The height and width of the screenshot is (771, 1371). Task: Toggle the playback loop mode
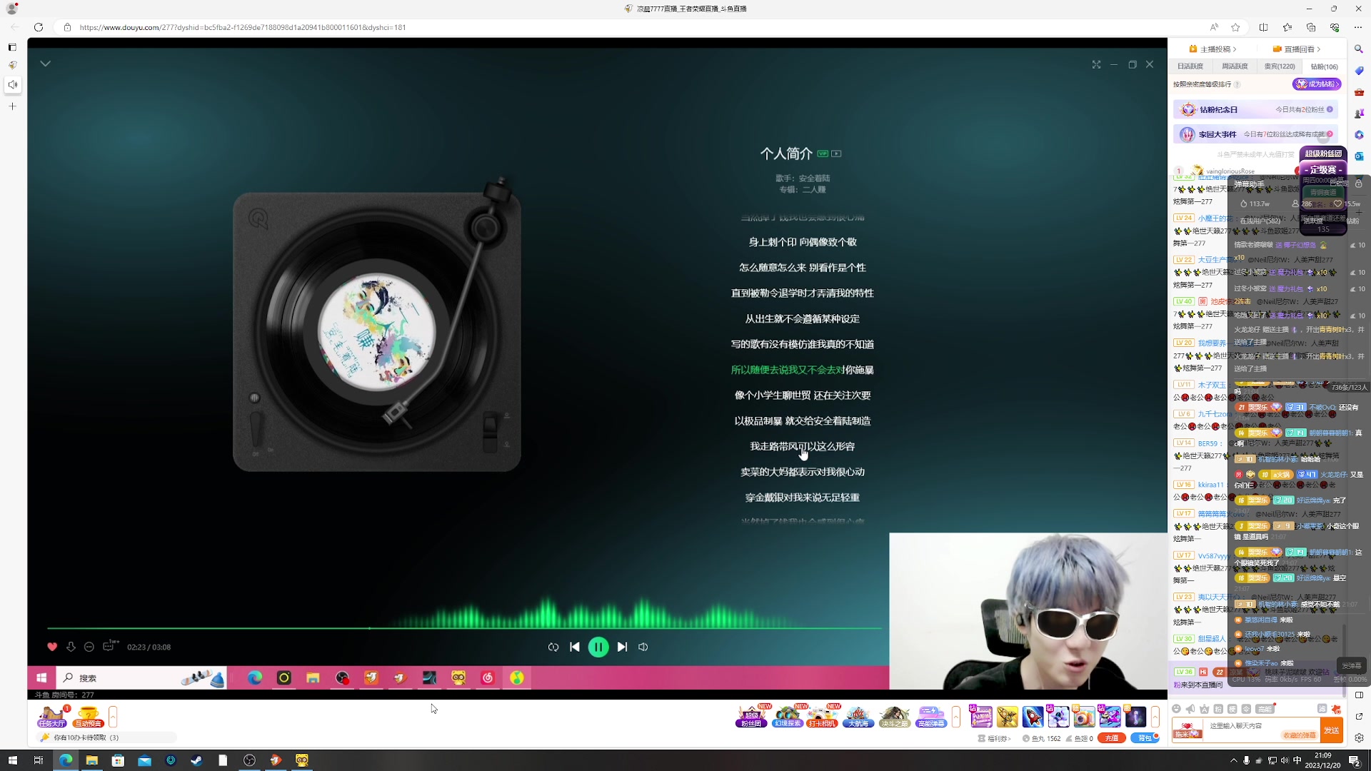point(553,647)
